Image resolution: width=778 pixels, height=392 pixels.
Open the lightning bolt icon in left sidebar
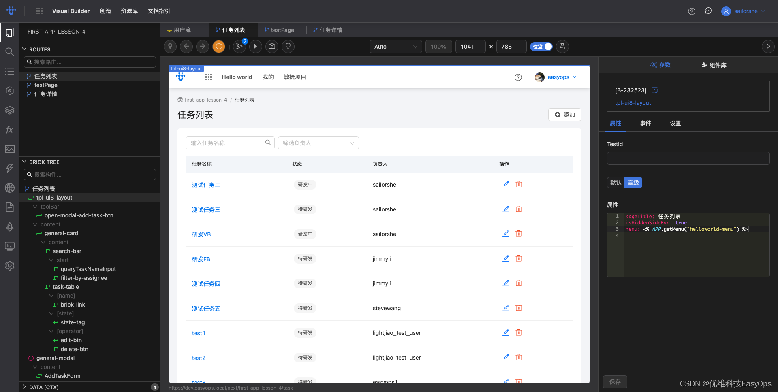10,168
